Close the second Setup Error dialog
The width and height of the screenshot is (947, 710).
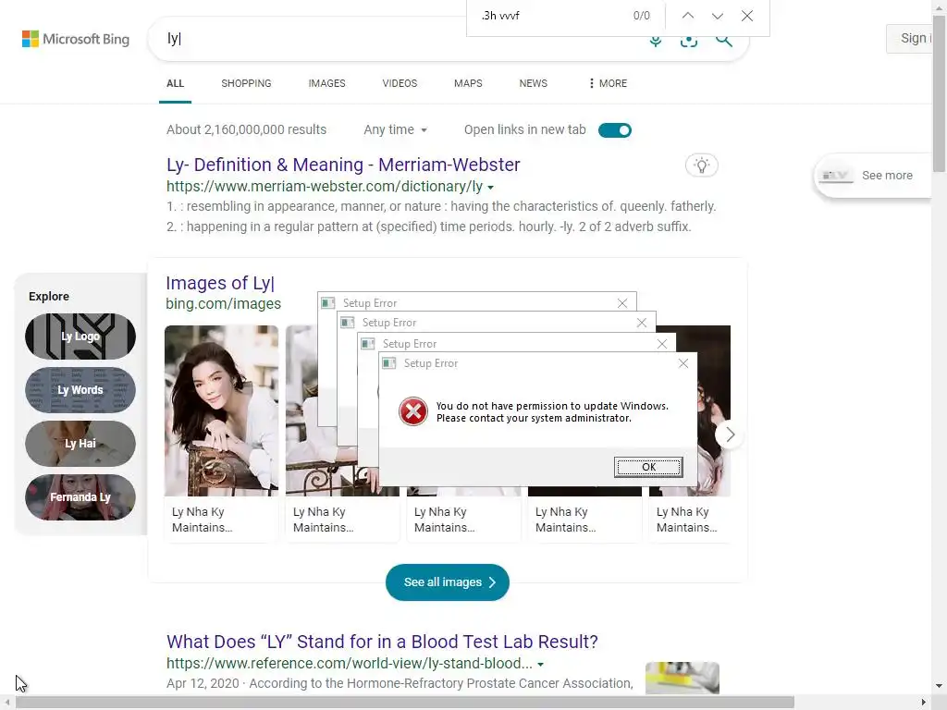click(x=662, y=344)
